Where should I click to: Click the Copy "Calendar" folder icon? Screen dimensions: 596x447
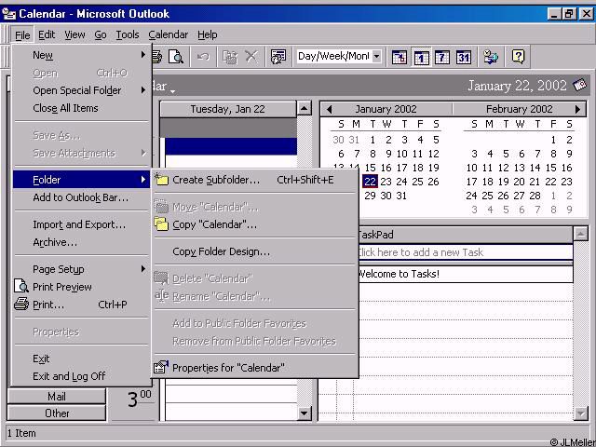[x=161, y=224]
